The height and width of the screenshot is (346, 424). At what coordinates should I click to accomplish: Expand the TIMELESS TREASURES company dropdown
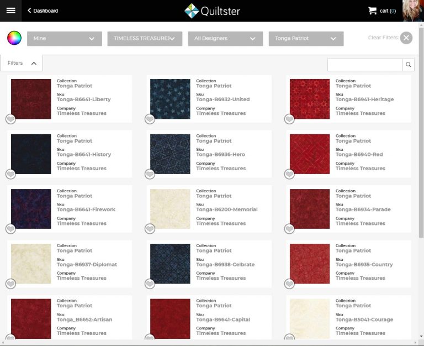coord(145,39)
